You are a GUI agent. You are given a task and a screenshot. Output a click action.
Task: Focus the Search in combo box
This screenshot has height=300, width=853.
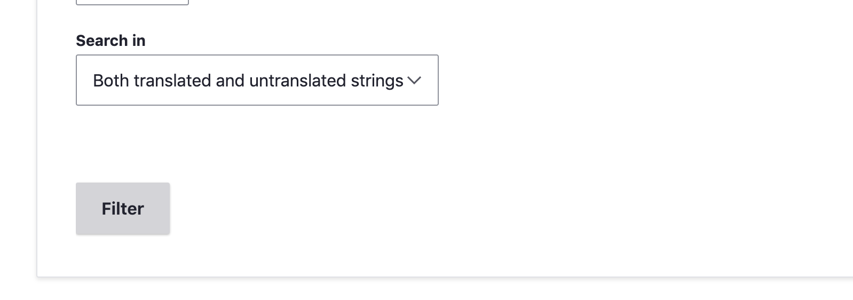pos(257,80)
